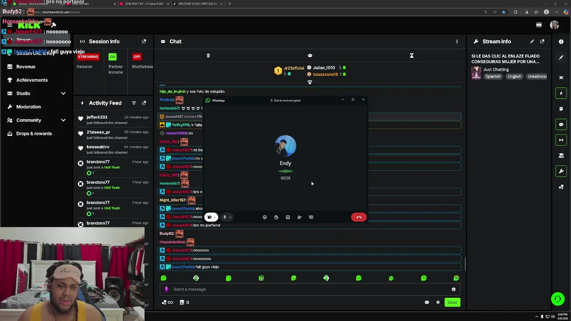The height and width of the screenshot is (321, 571).
Task: Toggle the Partner Income ON badge
Action: tap(112, 57)
